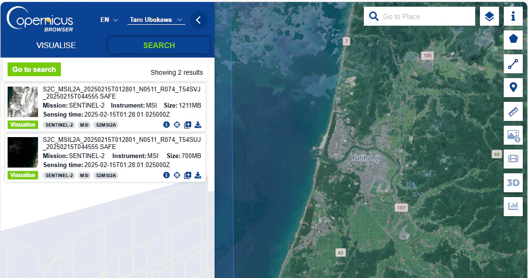
Task: Download the T54SVJ product
Action: click(198, 125)
